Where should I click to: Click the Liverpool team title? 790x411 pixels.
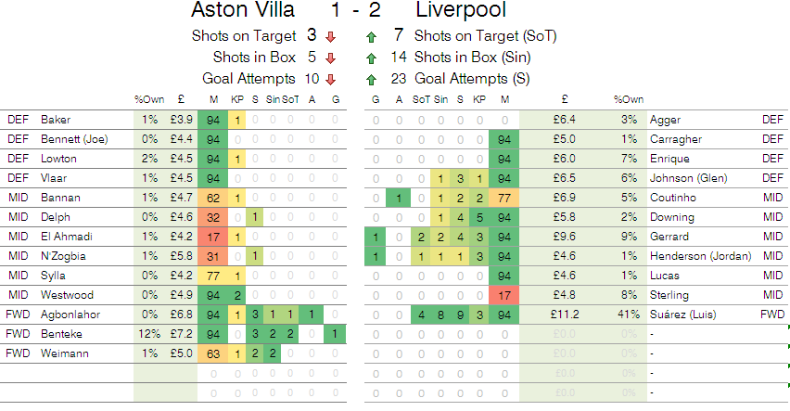[x=461, y=9]
